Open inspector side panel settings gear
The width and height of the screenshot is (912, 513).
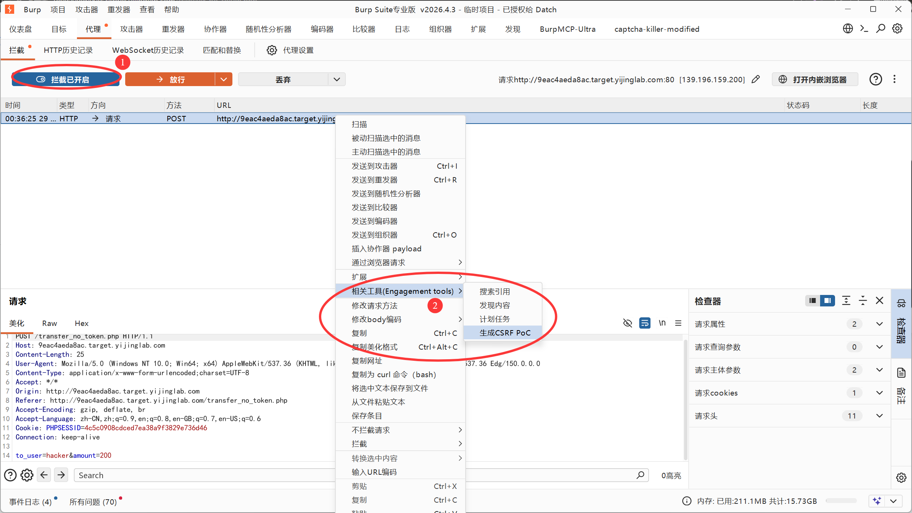pyautogui.click(x=901, y=477)
